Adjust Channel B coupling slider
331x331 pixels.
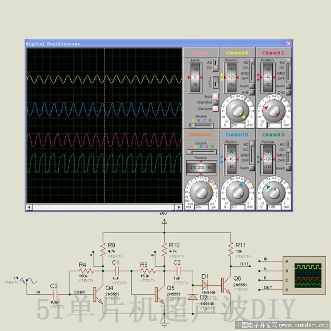point(252,153)
